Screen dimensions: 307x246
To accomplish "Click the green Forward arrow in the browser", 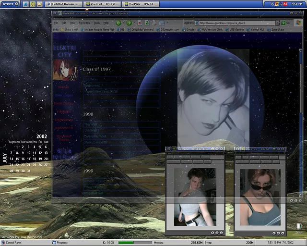I will (129, 23).
